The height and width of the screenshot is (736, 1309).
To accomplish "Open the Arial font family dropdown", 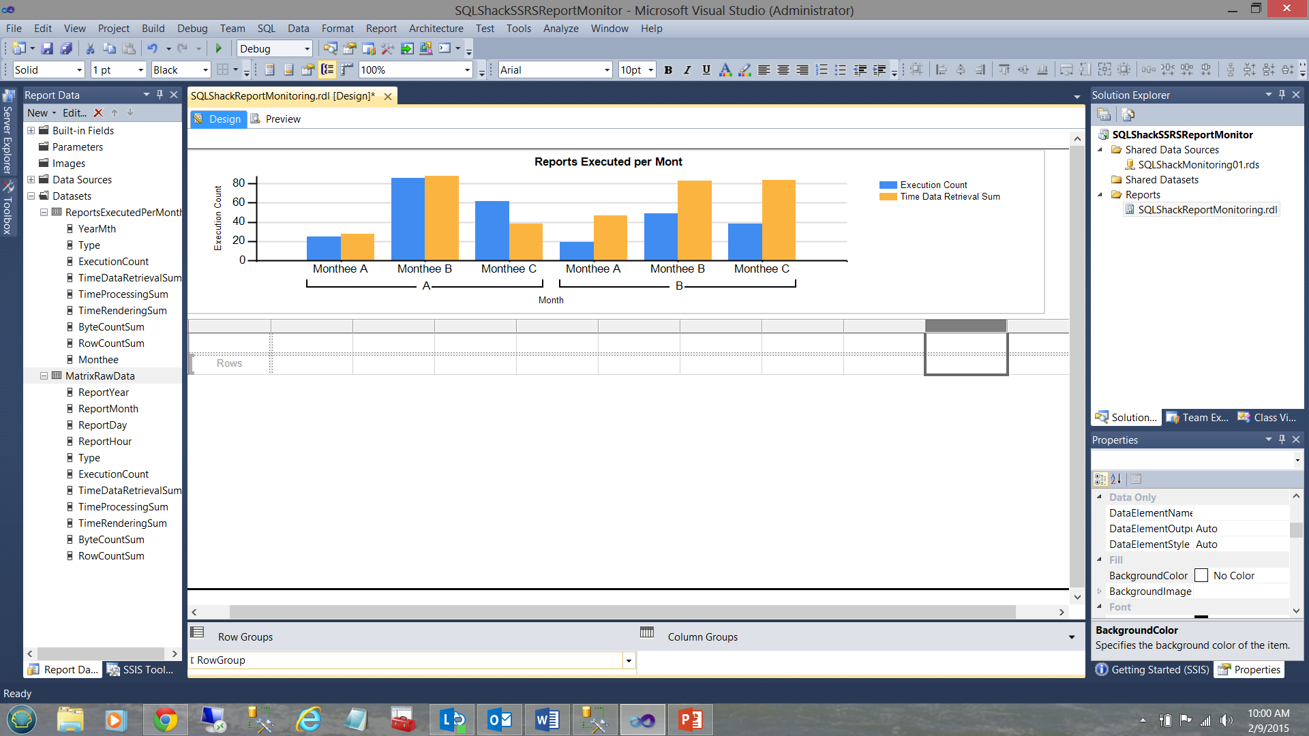I will (x=607, y=70).
